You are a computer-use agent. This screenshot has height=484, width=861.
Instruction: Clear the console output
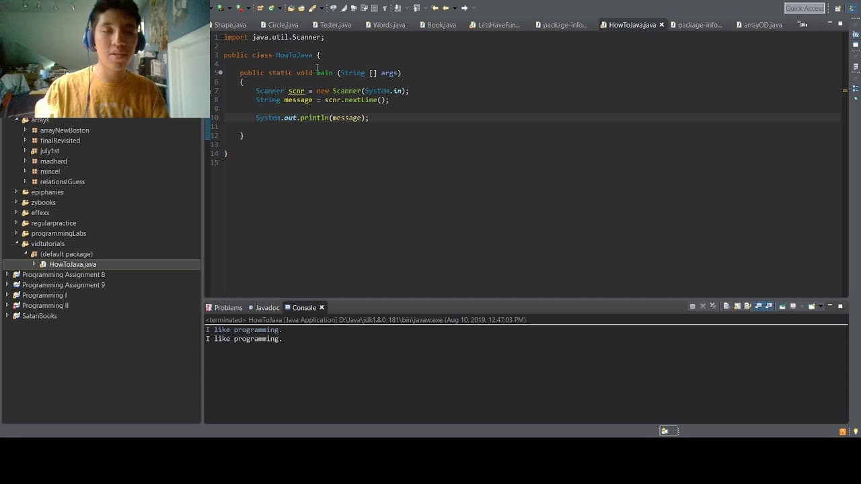(726, 307)
